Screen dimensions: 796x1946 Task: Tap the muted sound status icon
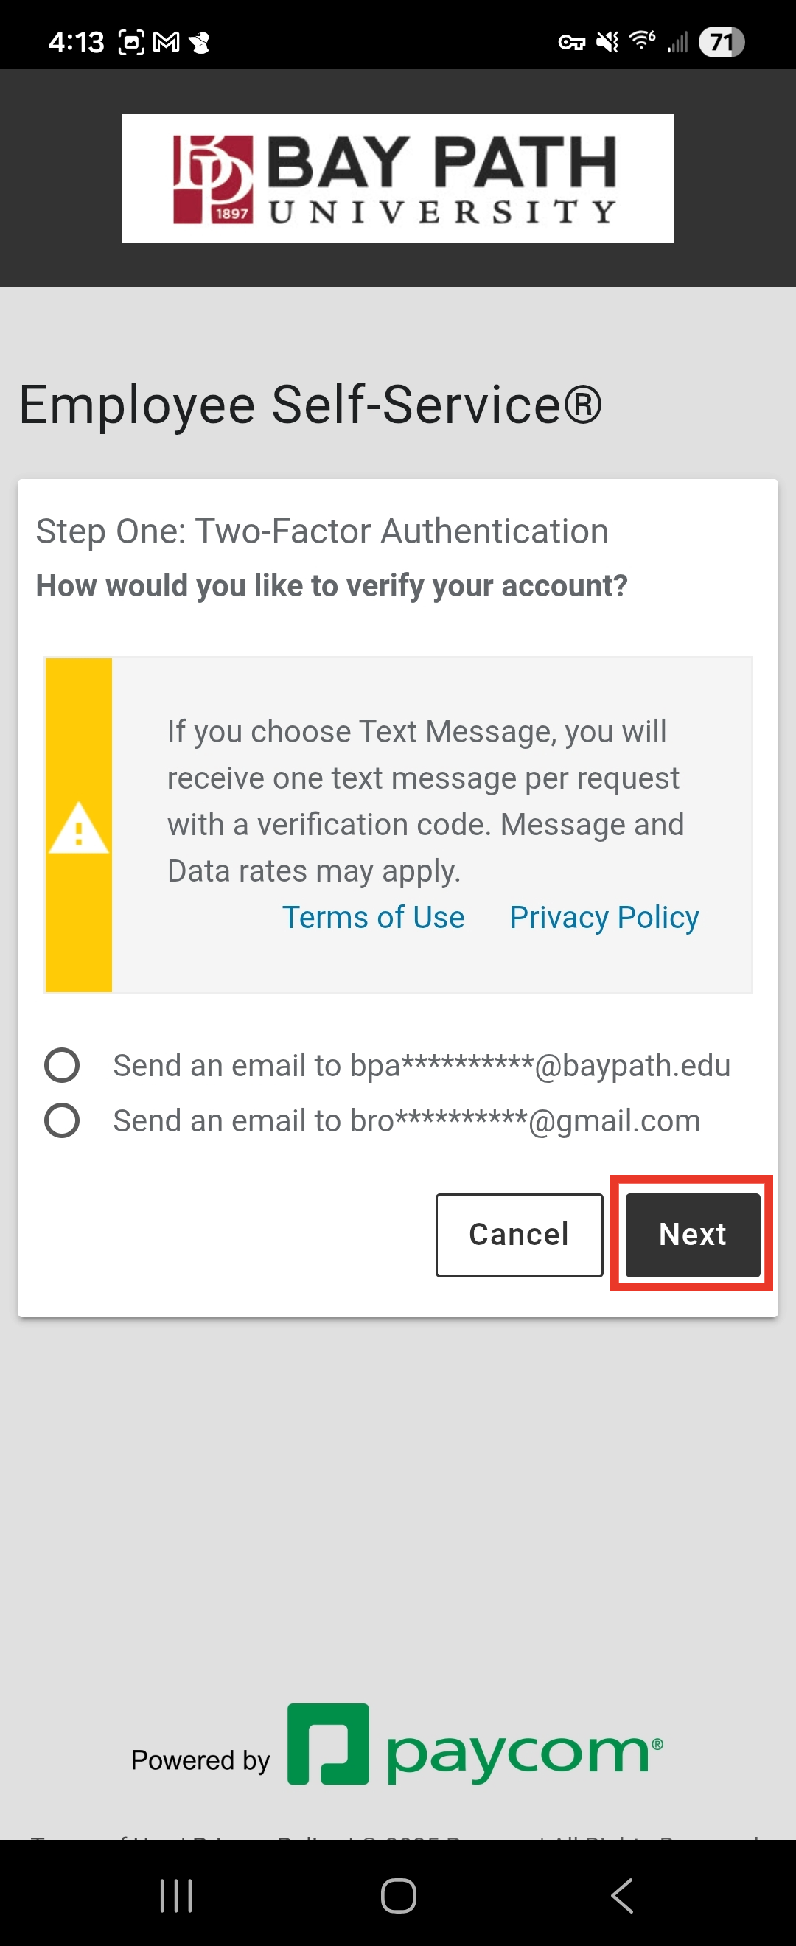(607, 42)
